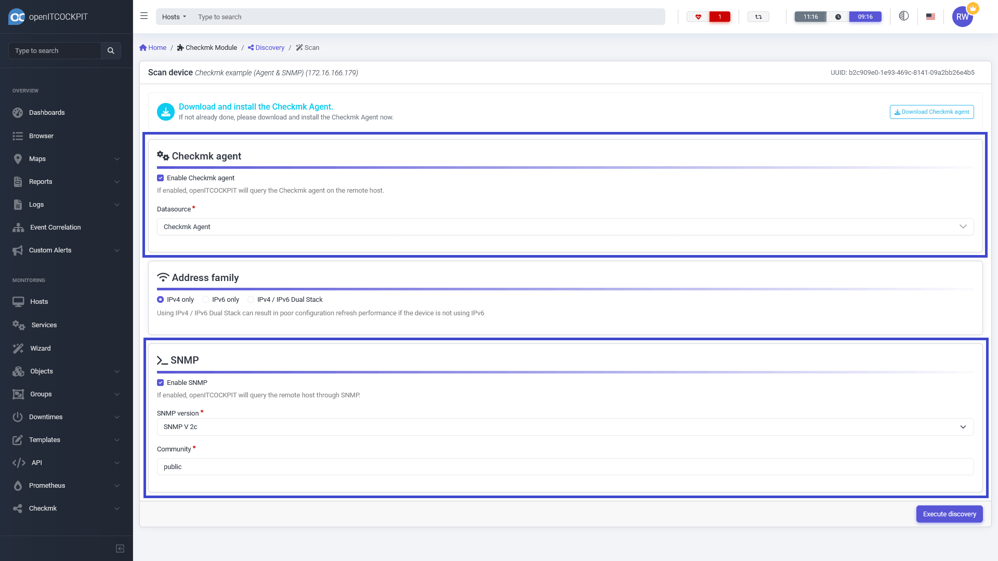Click the server time 11:16 badge

(810, 17)
